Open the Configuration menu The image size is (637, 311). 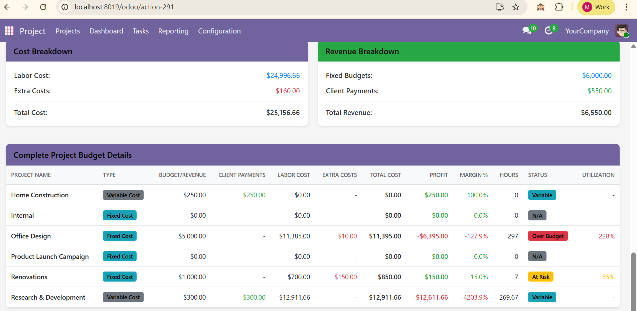(x=219, y=31)
